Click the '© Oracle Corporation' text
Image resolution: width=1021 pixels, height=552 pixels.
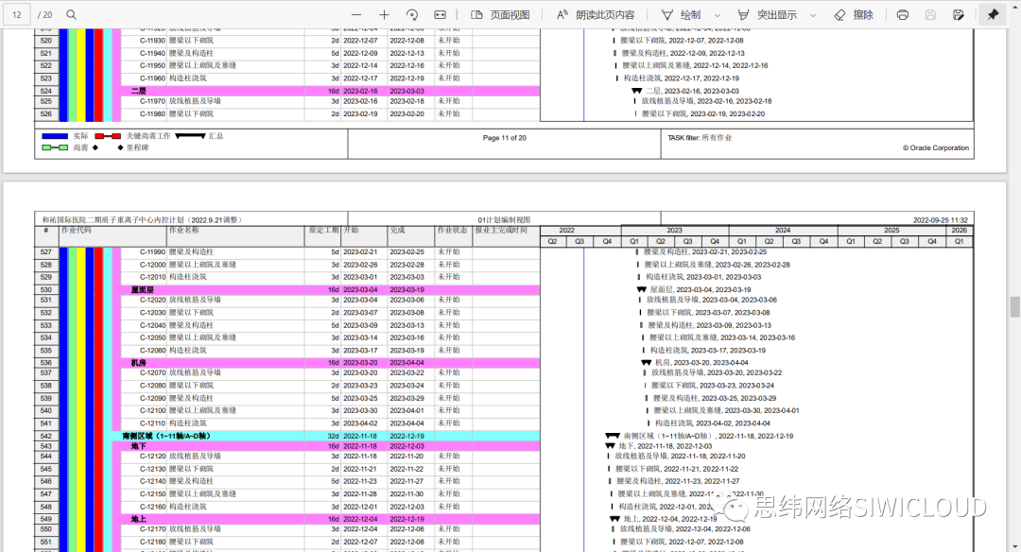936,147
